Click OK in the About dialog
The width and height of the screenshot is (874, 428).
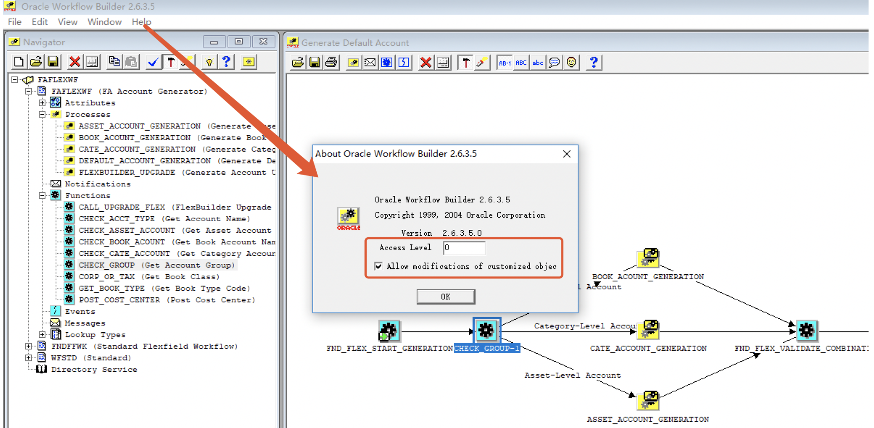click(446, 297)
